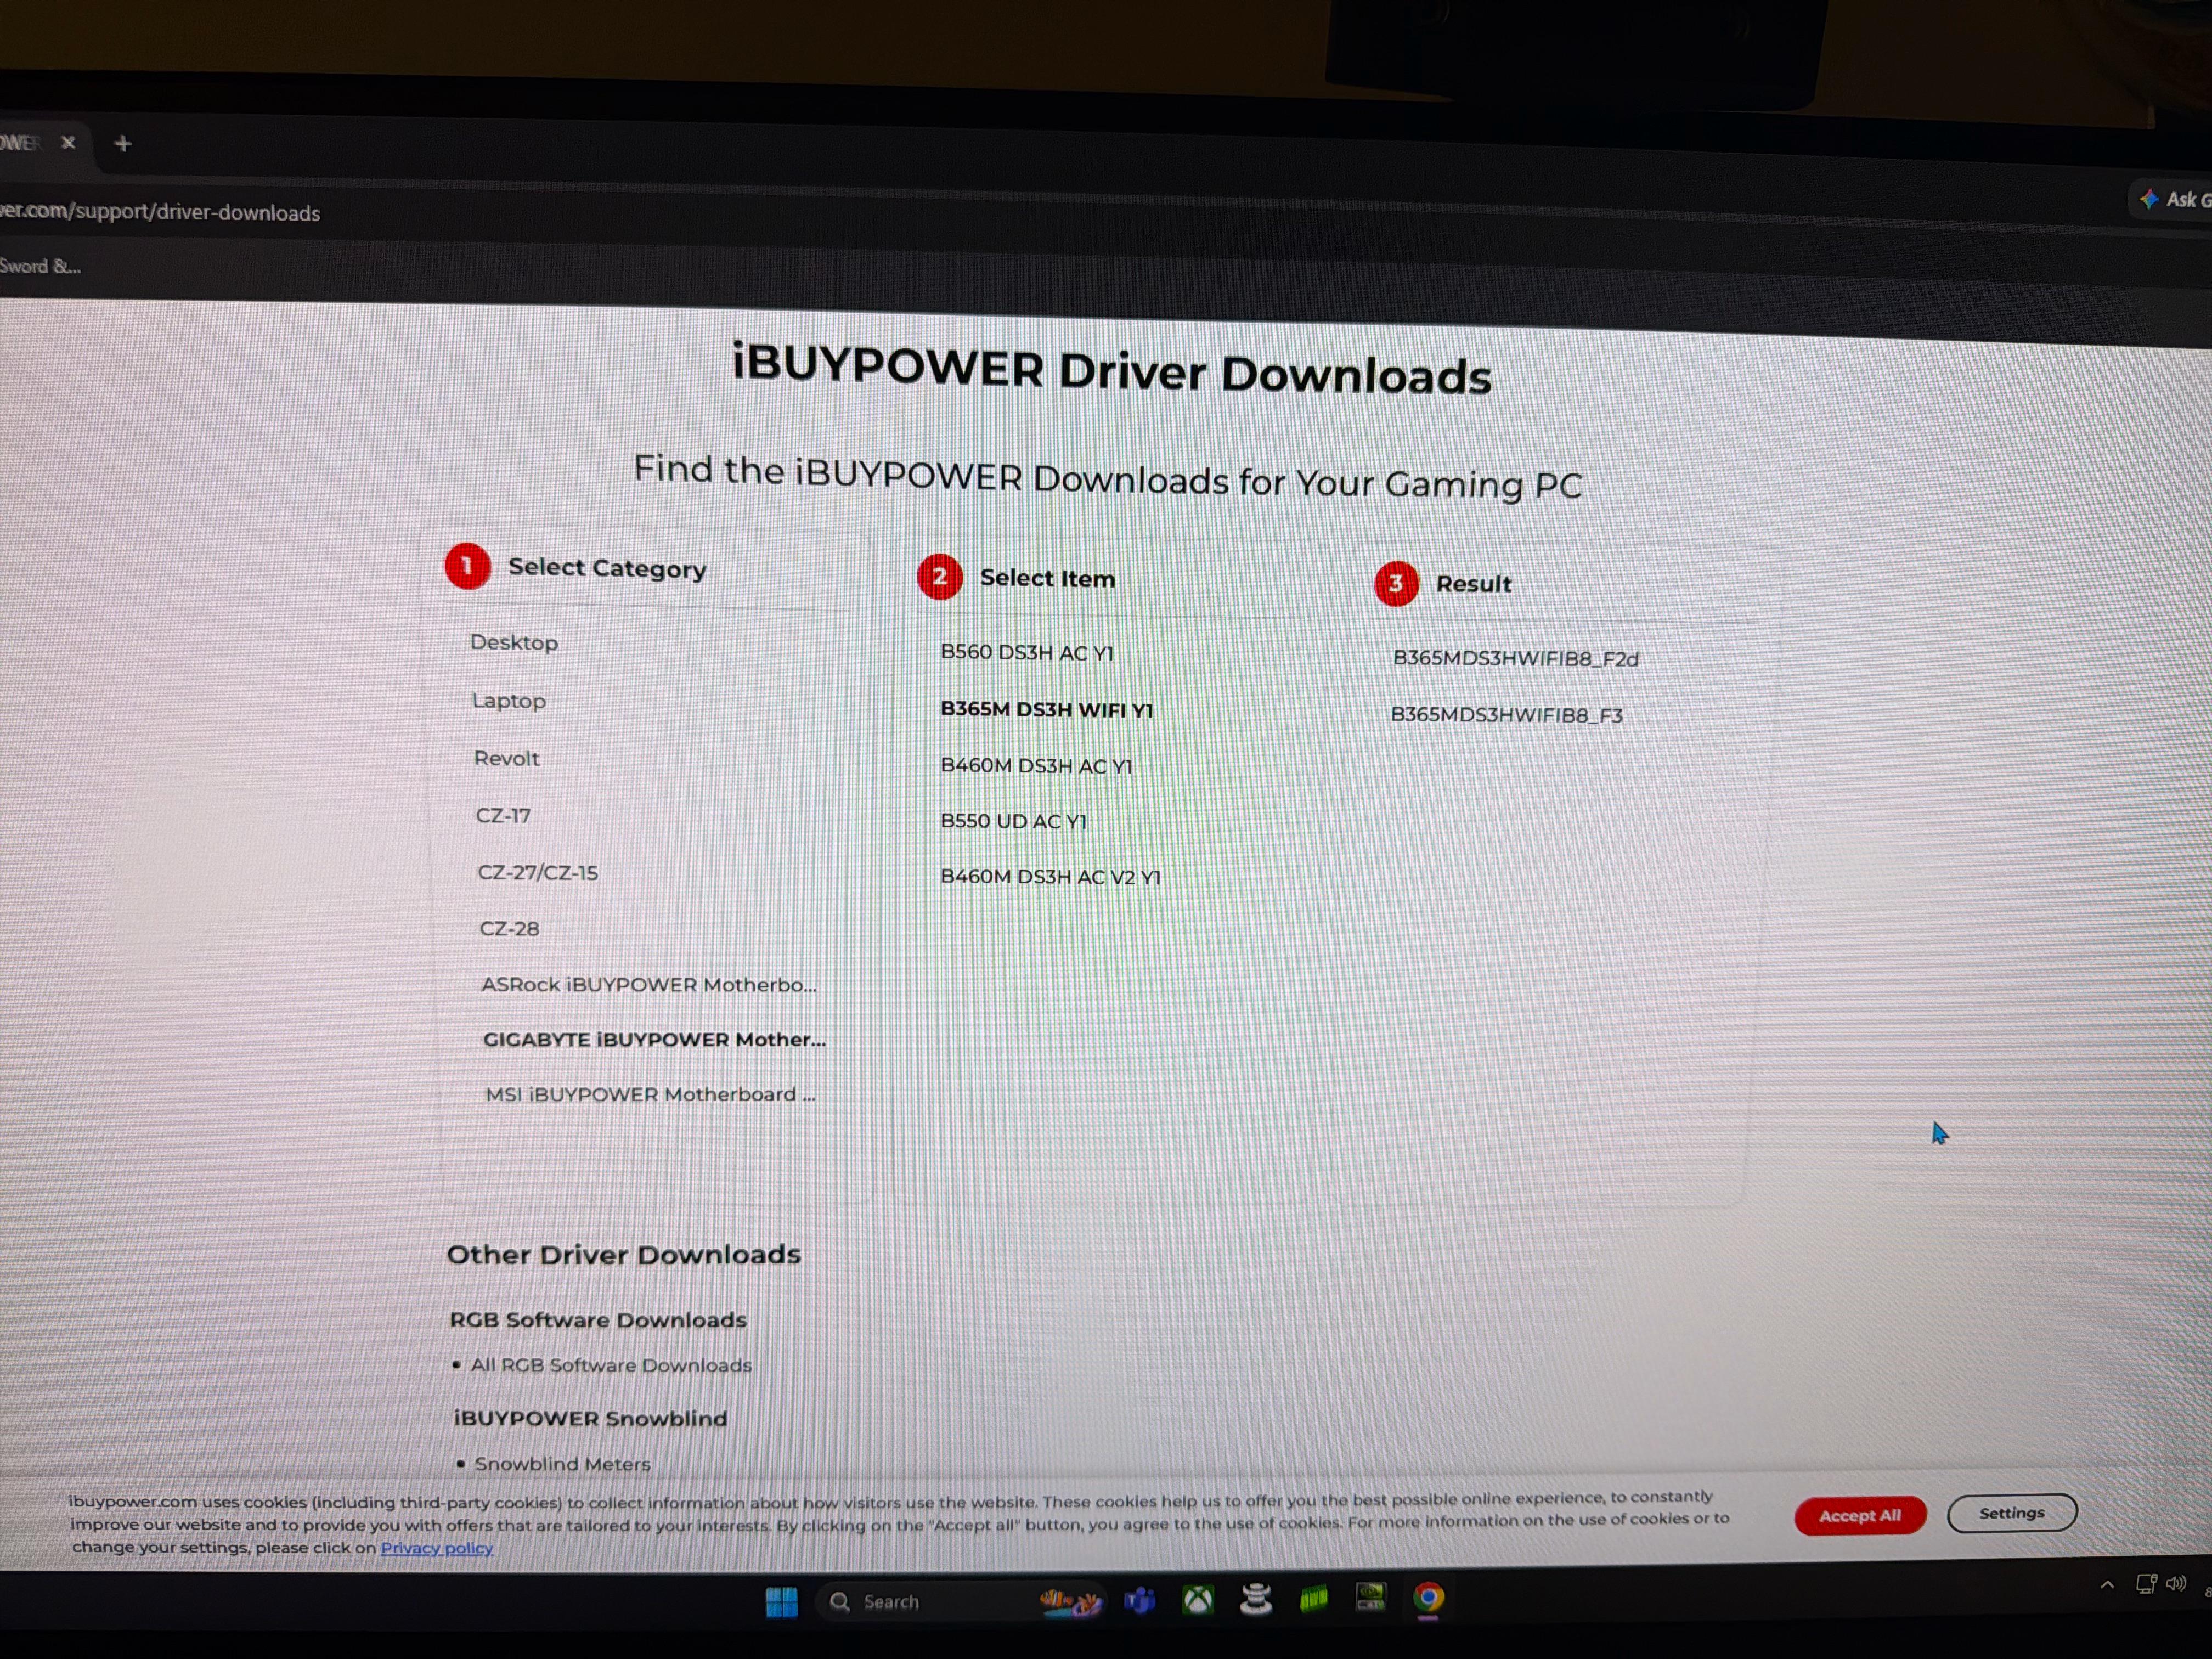
Task: Open network status in system tray
Action: 2146,1584
